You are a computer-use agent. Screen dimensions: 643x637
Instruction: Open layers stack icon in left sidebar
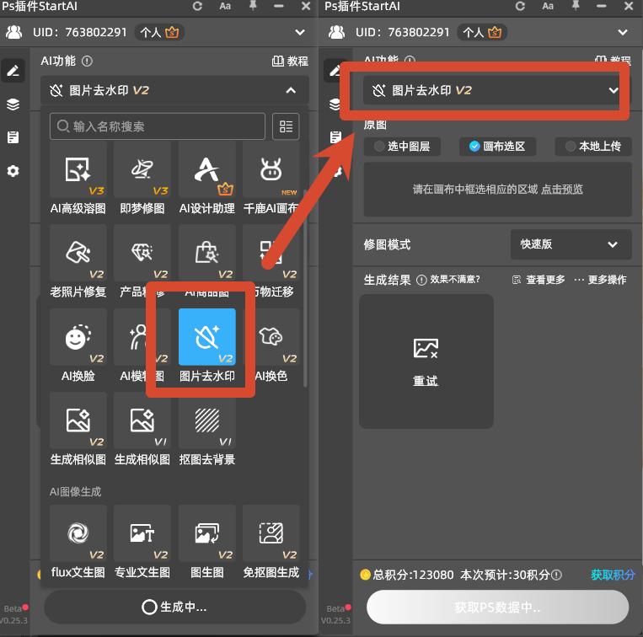[13, 104]
